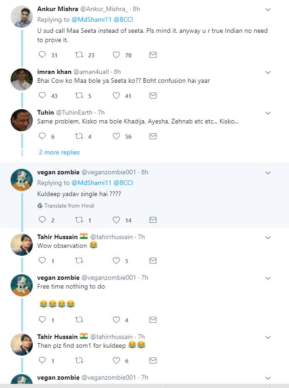The width and height of the screenshot is (289, 388).
Task: View imran khan's profile avatar
Action: [x=21, y=80]
